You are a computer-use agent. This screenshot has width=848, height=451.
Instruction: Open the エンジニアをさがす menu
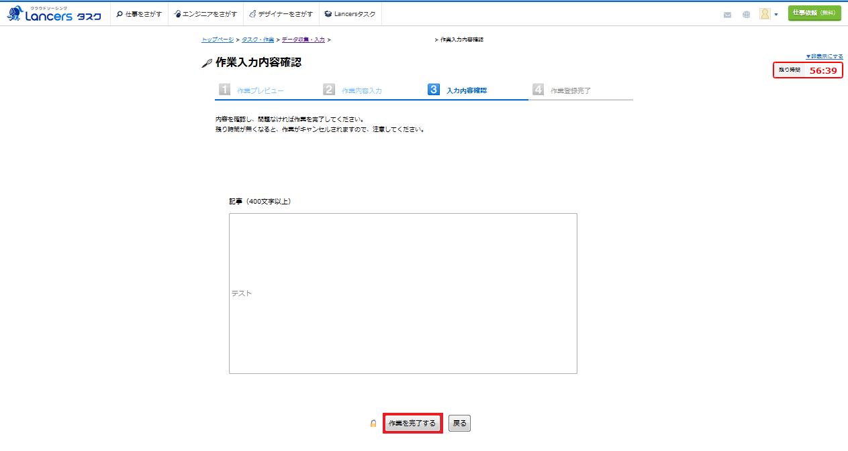tap(205, 14)
